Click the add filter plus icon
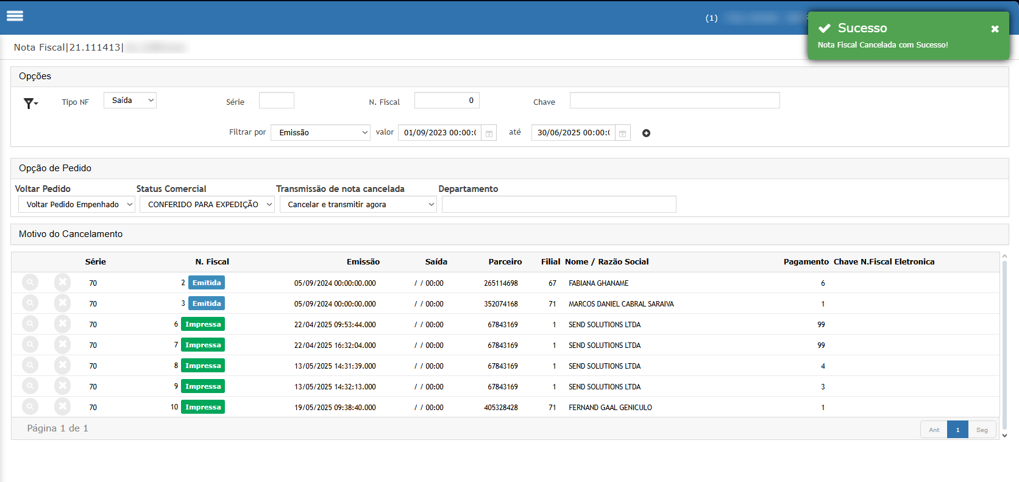 tap(646, 133)
